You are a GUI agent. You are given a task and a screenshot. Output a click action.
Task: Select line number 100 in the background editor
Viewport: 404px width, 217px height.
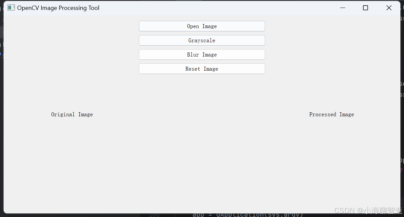154,215
